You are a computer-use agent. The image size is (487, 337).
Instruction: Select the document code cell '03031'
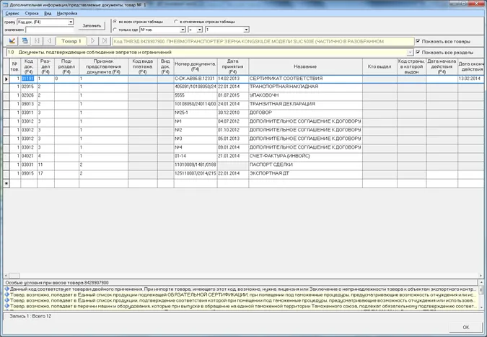click(x=29, y=165)
